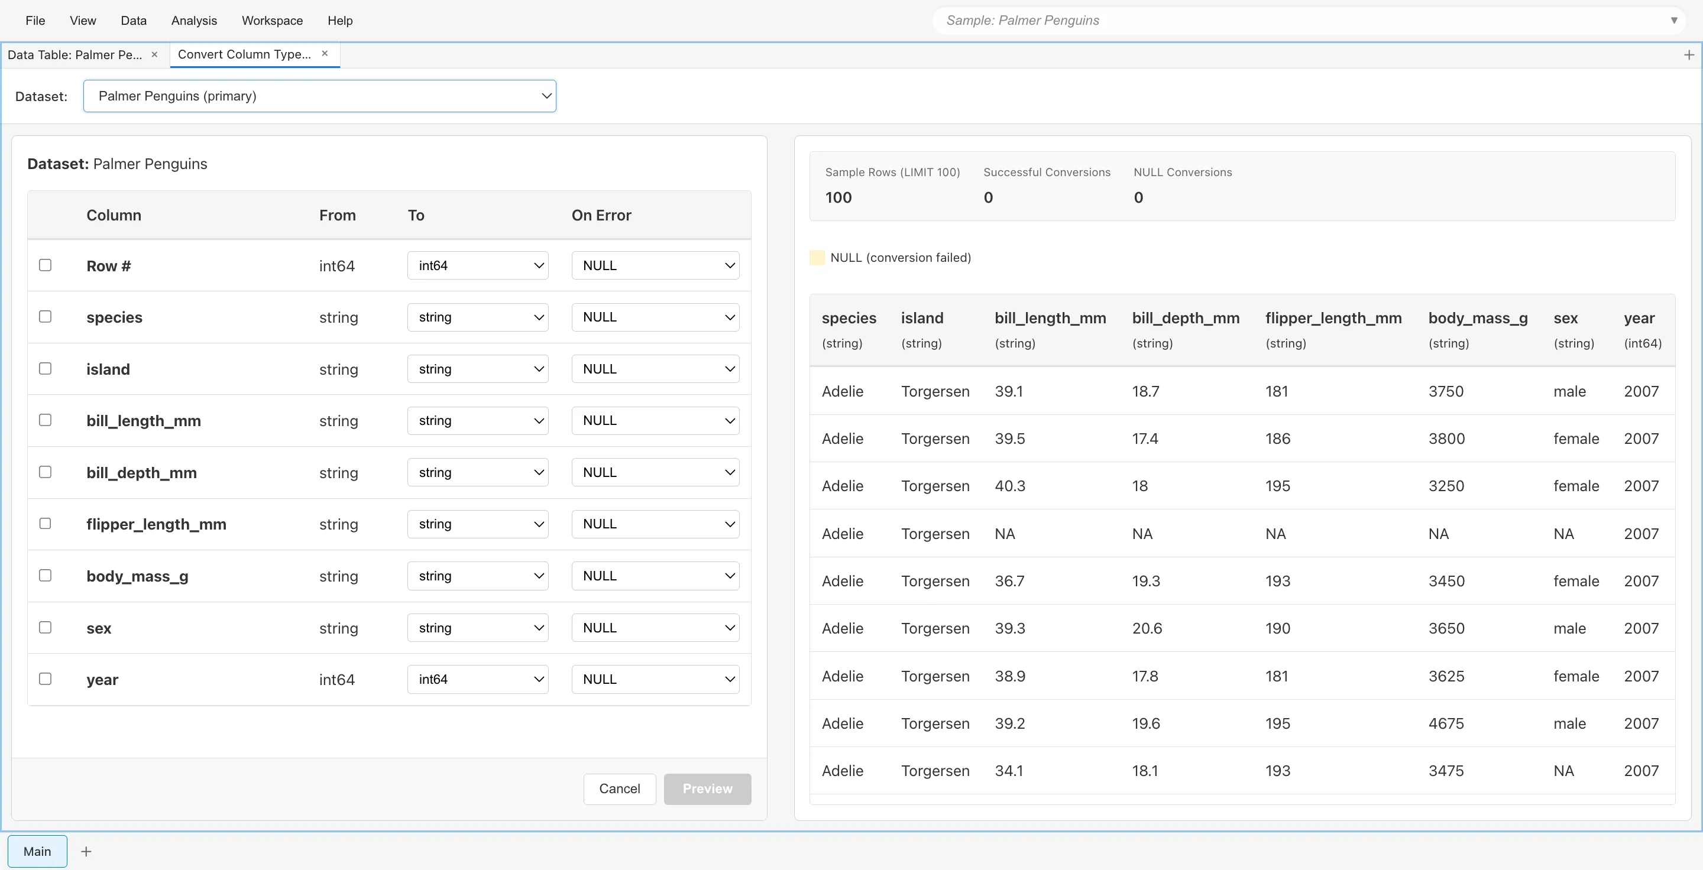Add a new sheet next to Main tab

(x=86, y=852)
